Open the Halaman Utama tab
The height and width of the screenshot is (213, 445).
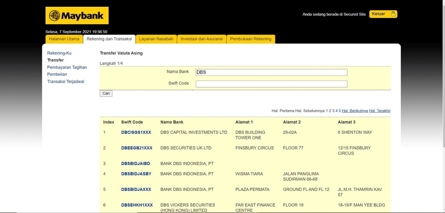(64, 39)
